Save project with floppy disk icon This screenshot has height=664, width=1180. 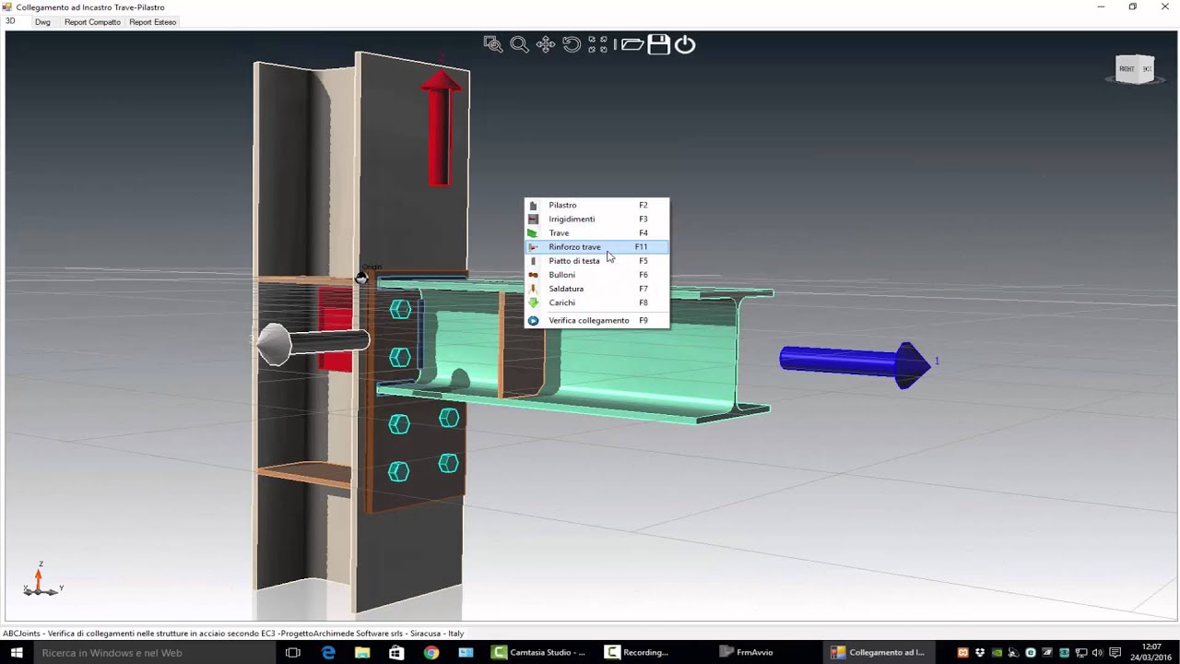[x=658, y=44]
